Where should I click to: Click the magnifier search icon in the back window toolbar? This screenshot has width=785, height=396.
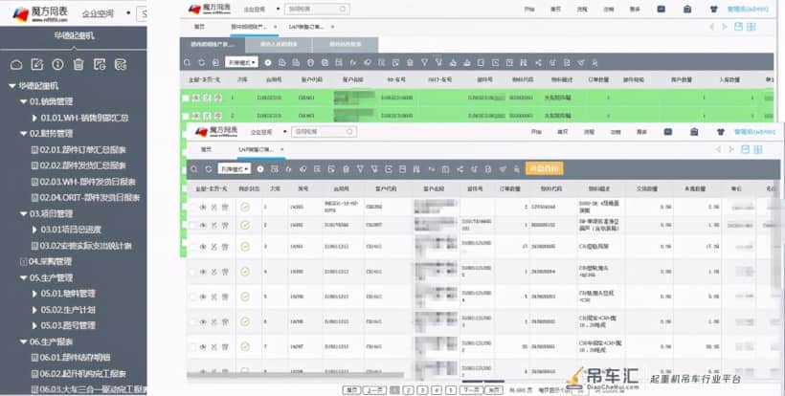coord(188,62)
